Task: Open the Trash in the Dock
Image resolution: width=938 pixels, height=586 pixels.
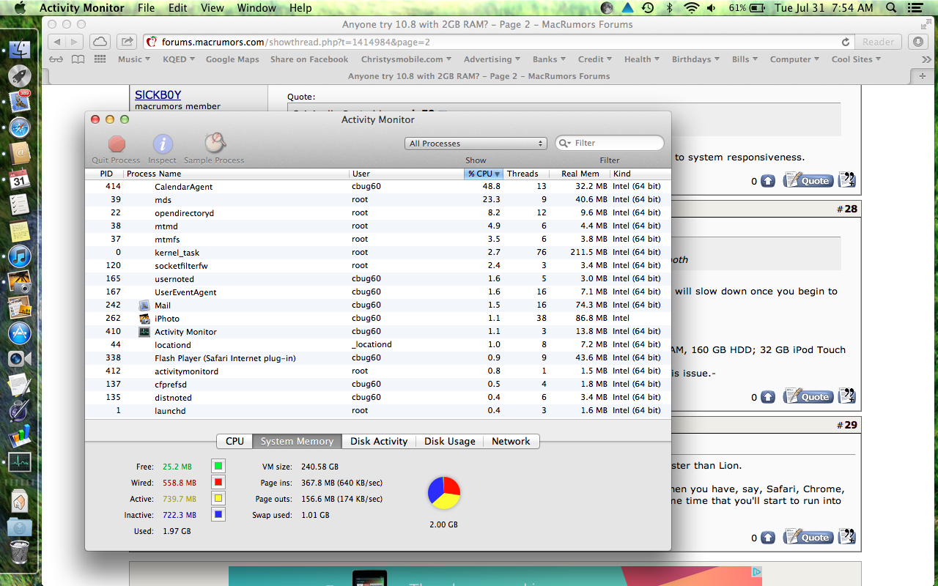Action: tap(20, 552)
